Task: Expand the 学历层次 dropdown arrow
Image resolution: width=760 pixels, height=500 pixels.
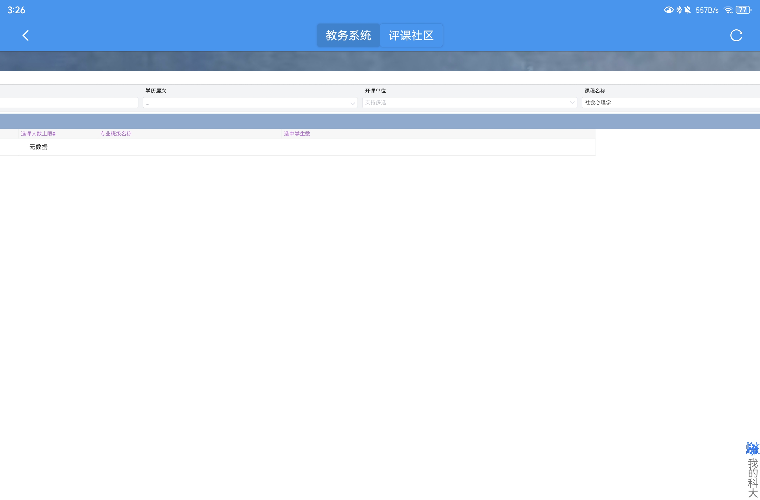Action: 353,103
